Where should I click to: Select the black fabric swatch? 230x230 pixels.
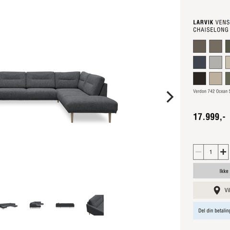coord(199,79)
